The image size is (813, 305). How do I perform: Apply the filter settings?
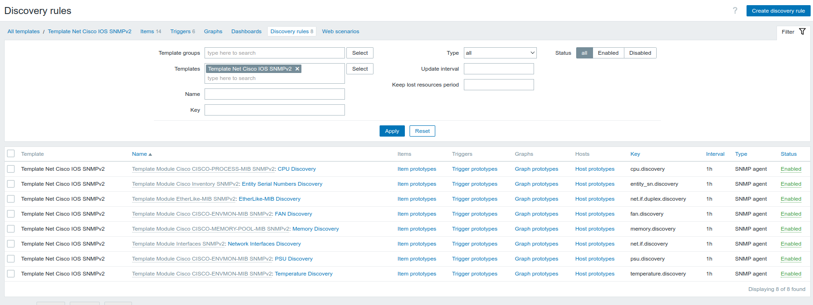(392, 131)
